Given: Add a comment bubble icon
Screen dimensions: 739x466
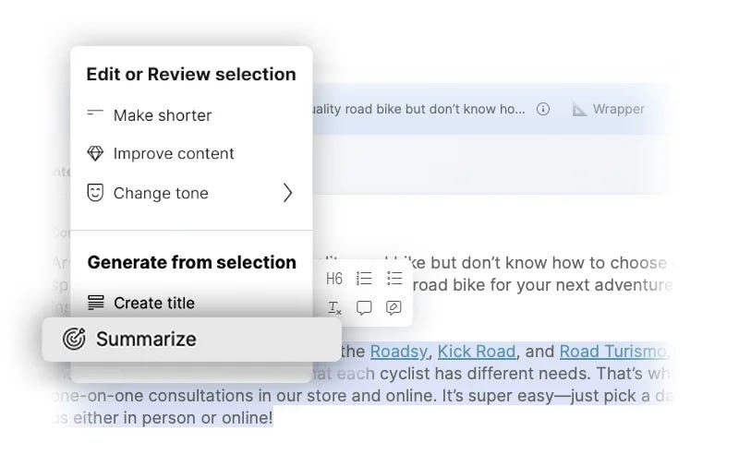Looking at the screenshot, I should pos(364,308).
